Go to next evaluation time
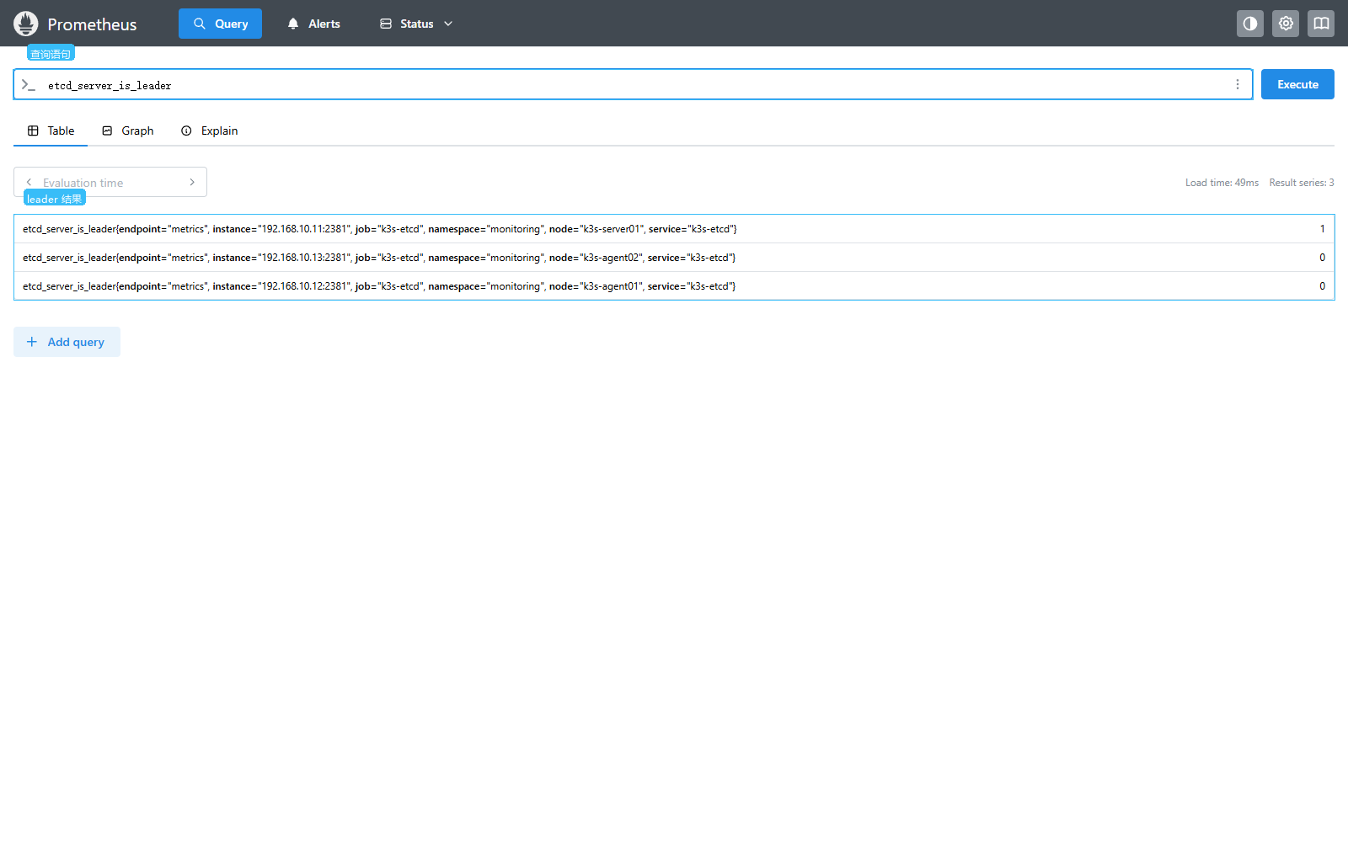 click(192, 182)
